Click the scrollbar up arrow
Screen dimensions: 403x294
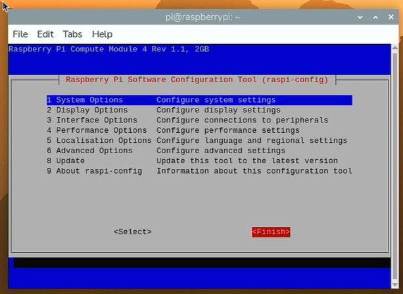click(395, 48)
